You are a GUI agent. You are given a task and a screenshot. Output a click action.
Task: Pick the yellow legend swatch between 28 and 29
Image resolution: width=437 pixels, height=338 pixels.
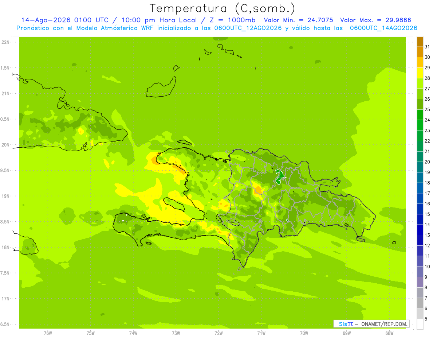pos(420,73)
